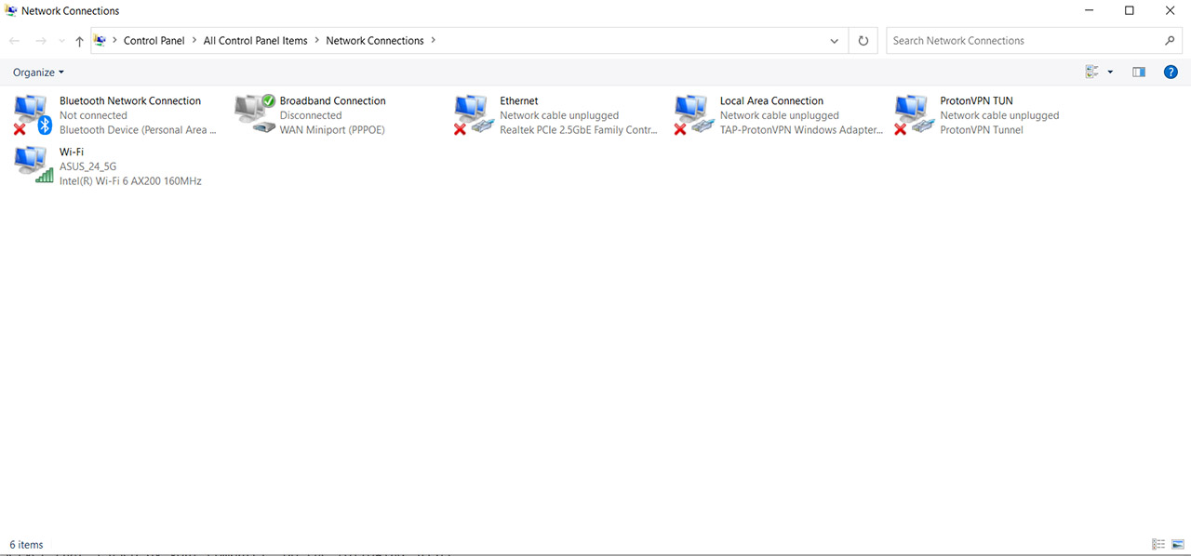Expand the address bar history dropdown
This screenshot has height=556, width=1191.
[834, 41]
